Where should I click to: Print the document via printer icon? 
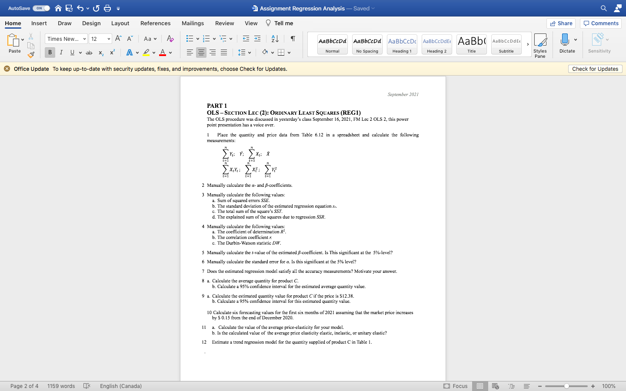(x=107, y=8)
